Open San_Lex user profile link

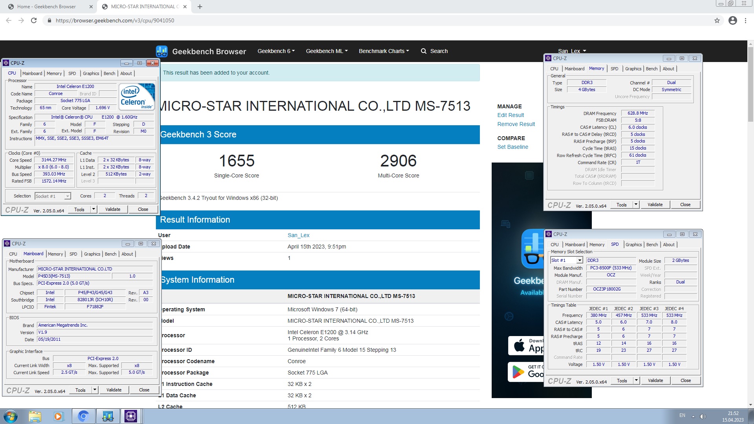(x=298, y=235)
